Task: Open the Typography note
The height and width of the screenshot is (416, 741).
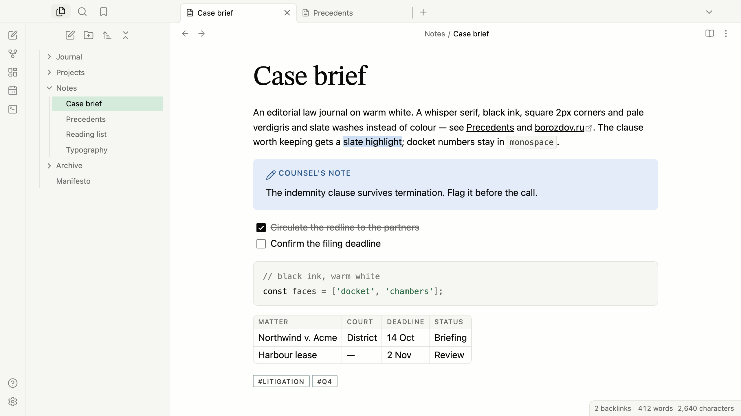Action: pyautogui.click(x=108, y=150)
